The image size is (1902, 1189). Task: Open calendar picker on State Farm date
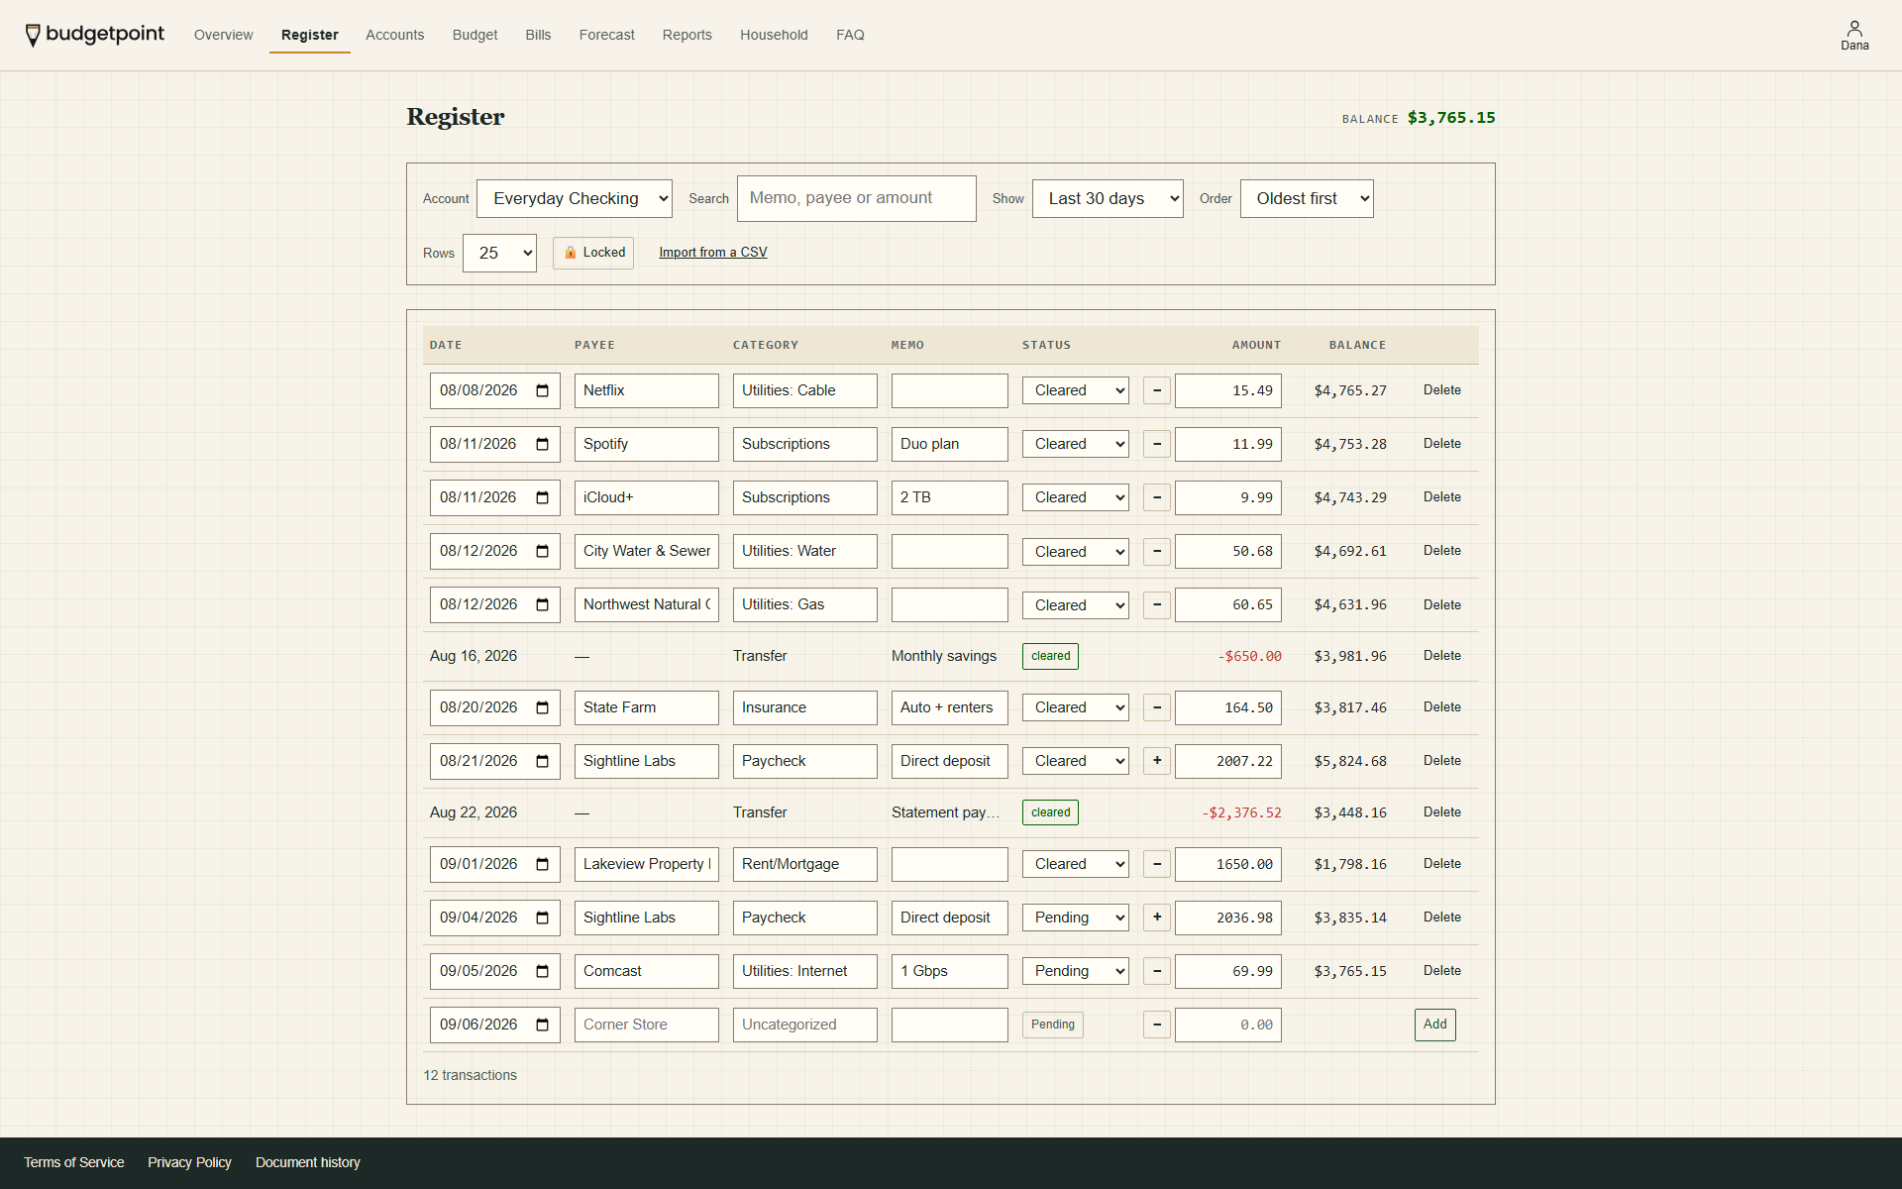[542, 707]
